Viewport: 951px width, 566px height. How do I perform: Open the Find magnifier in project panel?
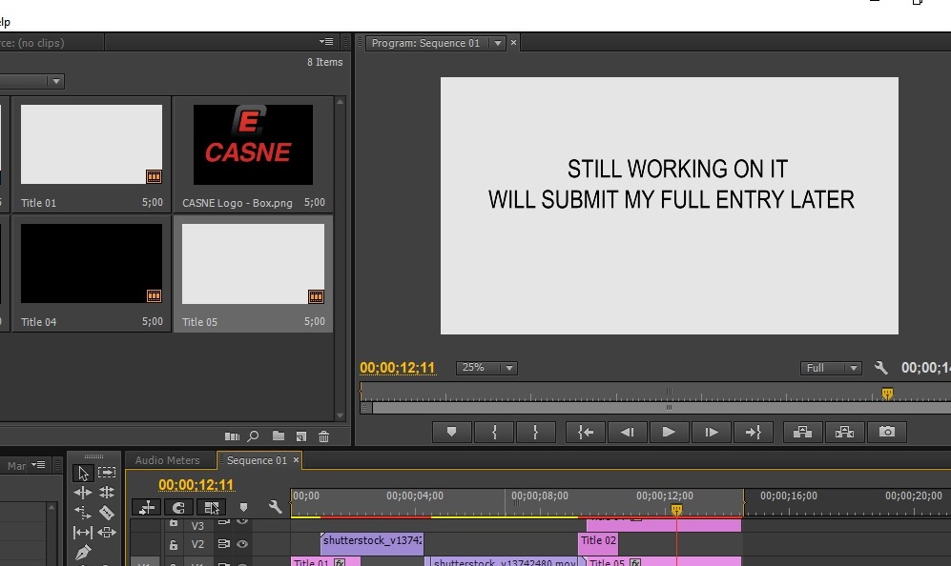pos(254,436)
